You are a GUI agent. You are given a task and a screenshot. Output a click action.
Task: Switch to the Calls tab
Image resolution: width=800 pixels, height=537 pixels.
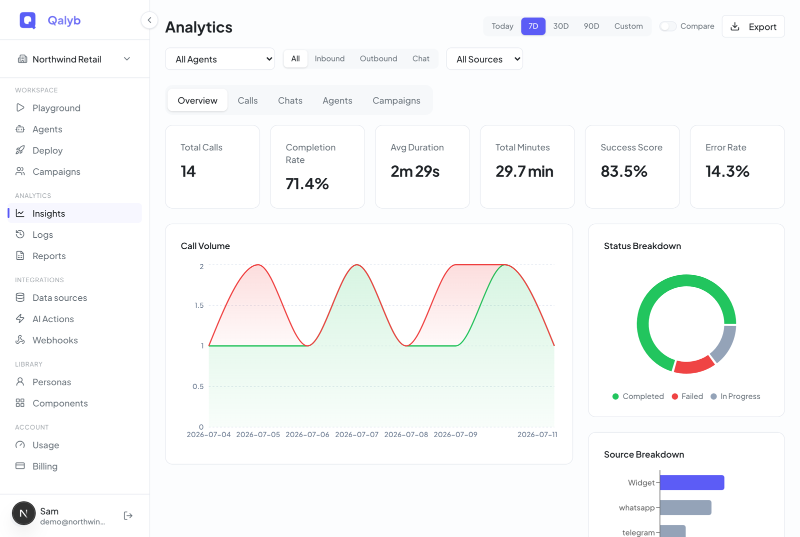pos(247,100)
